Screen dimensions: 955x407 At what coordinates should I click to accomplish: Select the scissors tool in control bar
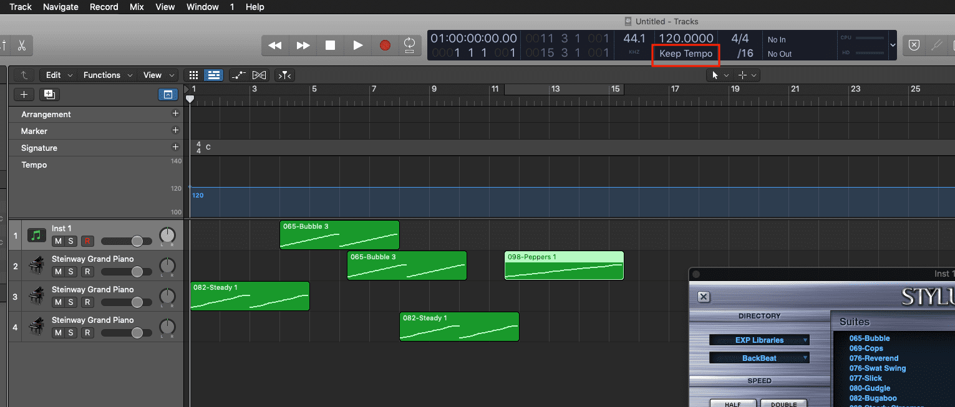(x=21, y=45)
